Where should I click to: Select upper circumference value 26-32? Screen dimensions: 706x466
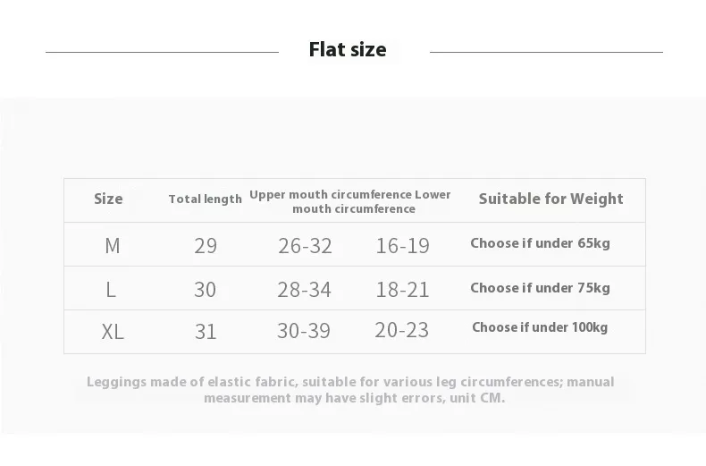(x=304, y=246)
